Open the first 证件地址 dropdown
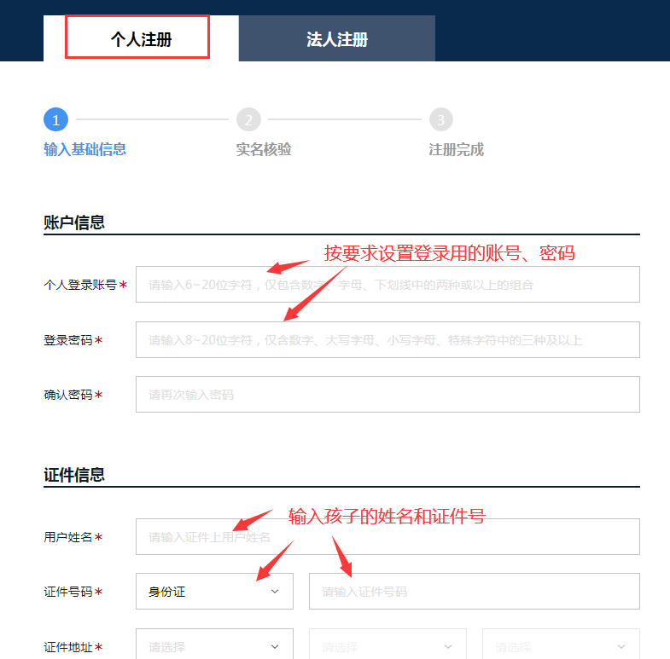This screenshot has width=670, height=659. (214, 645)
